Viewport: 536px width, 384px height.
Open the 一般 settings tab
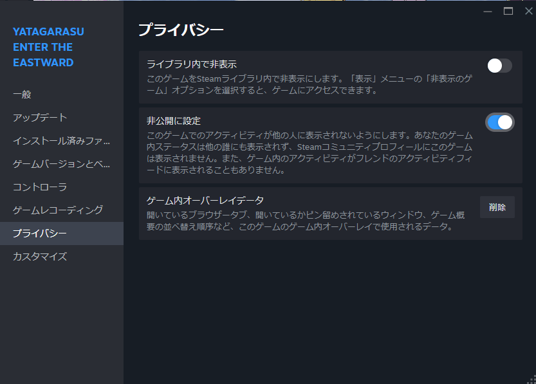click(x=62, y=95)
